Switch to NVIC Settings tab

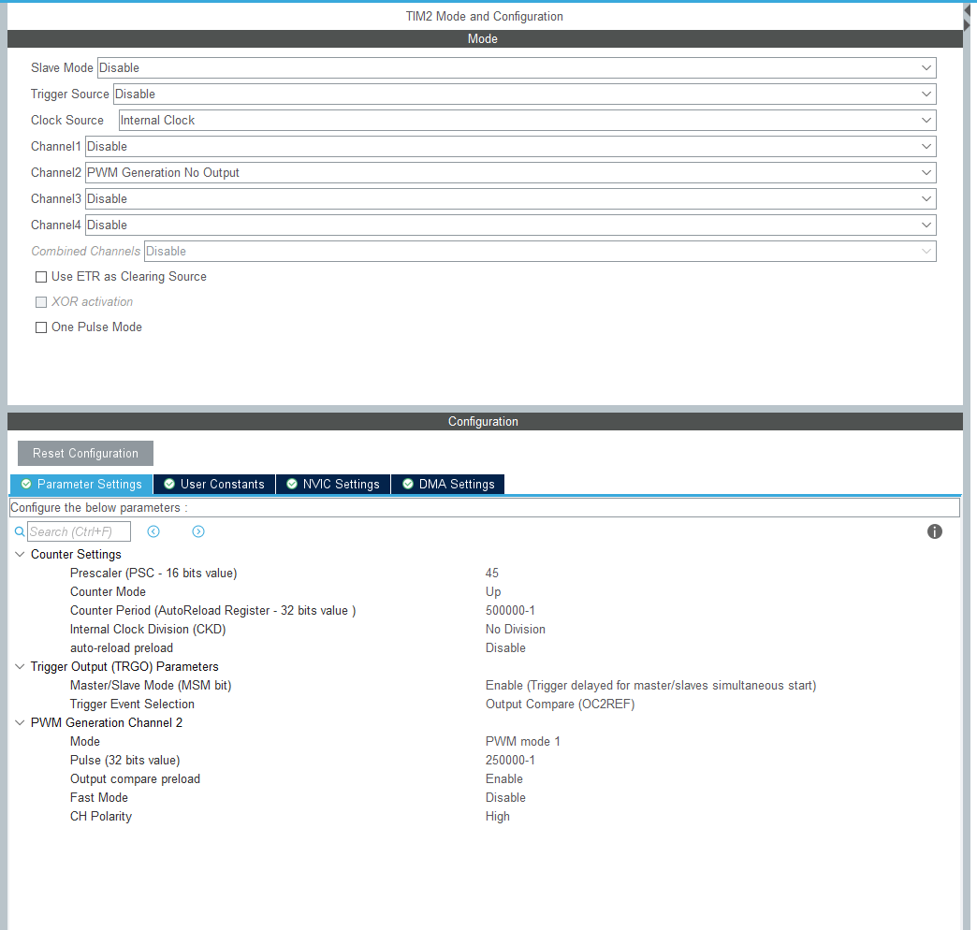coord(333,484)
